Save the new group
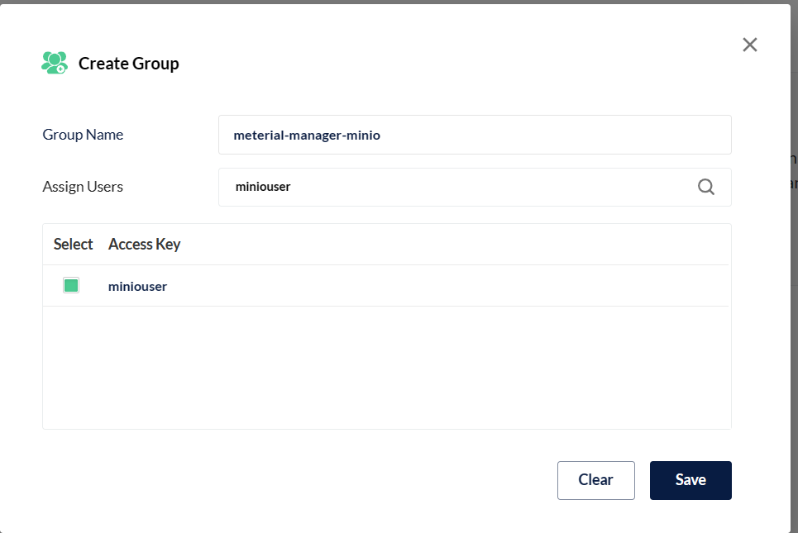 pos(690,480)
